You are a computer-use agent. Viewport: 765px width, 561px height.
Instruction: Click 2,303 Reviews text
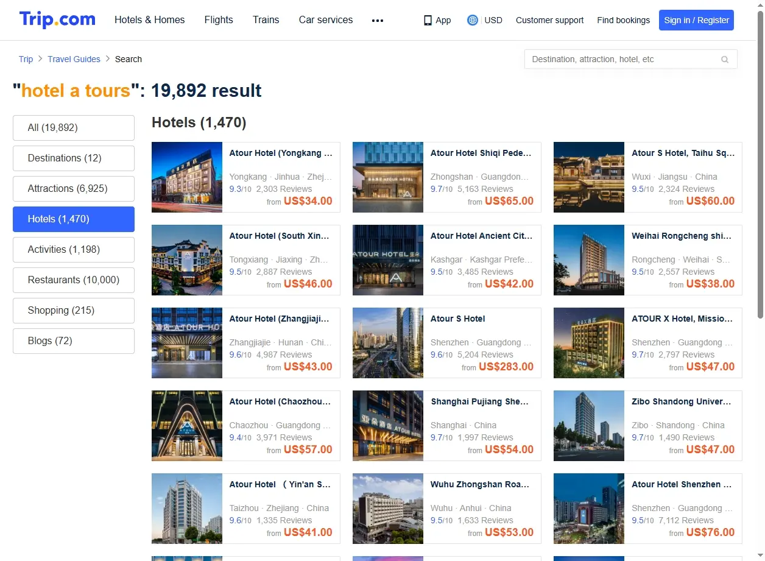(284, 189)
